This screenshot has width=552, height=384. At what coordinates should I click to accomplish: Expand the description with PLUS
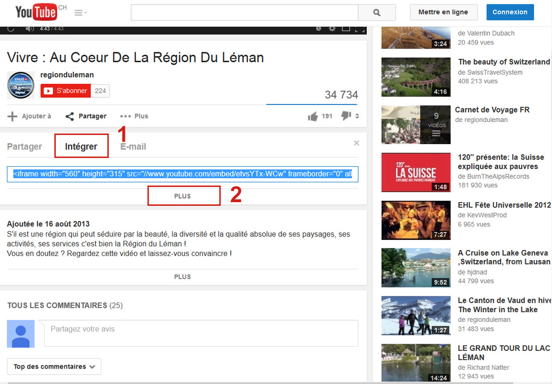tap(183, 277)
